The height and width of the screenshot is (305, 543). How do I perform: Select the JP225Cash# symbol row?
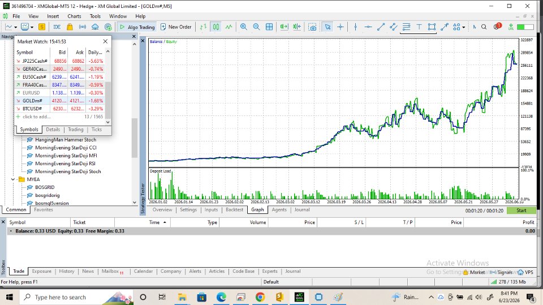(x=60, y=61)
